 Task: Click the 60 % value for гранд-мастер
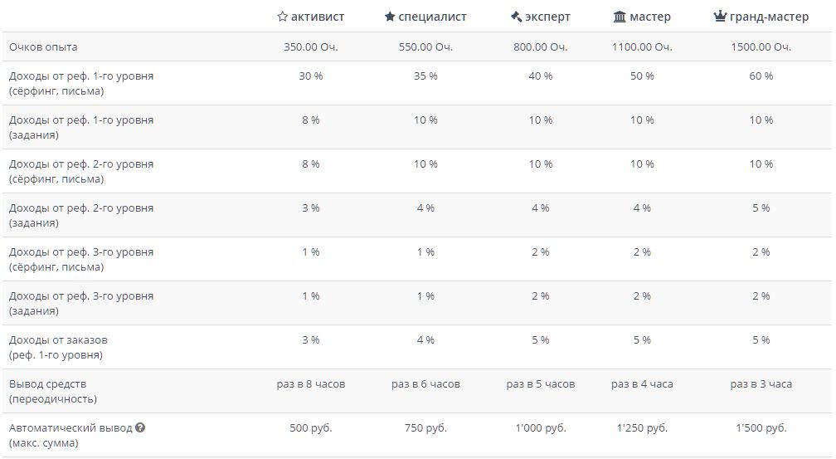(x=761, y=76)
